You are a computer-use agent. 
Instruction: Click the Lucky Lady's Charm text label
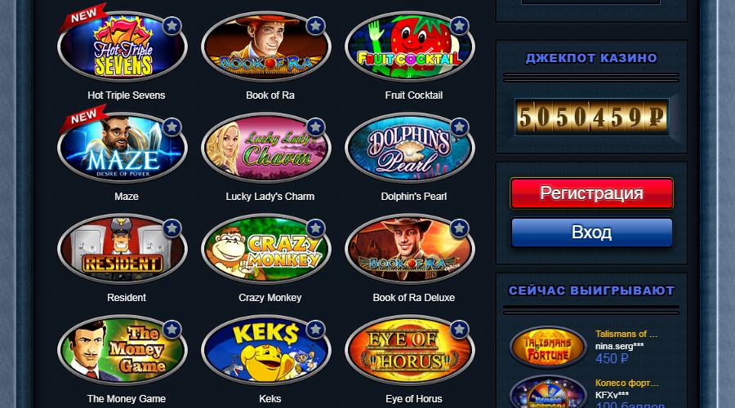[270, 197]
